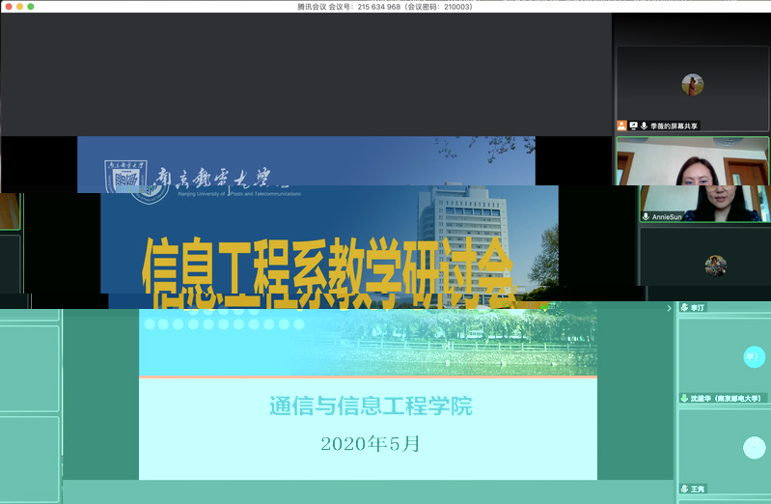Click the participant name 王隽
Screen dimensions: 771x504
(698, 489)
